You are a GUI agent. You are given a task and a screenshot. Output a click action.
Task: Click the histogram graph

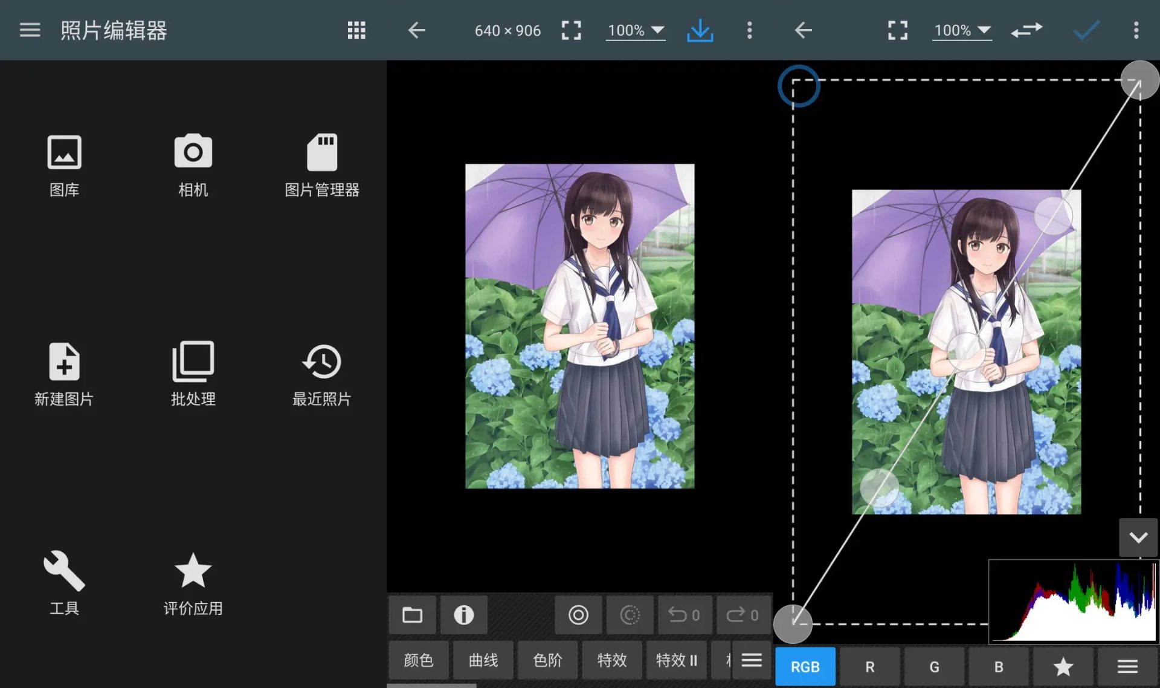[1074, 601]
